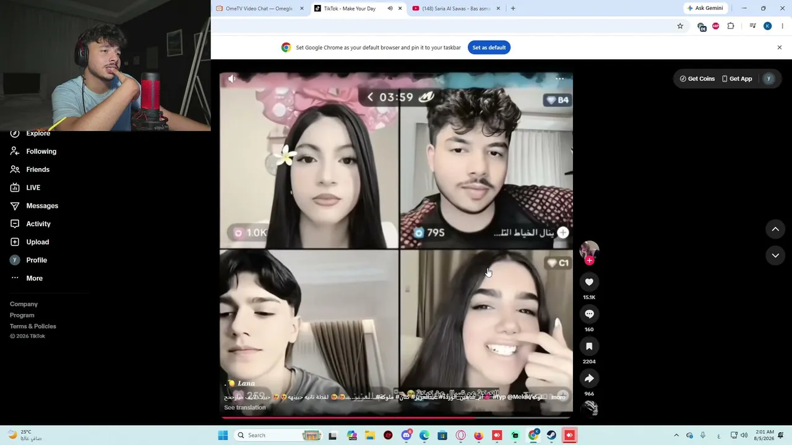This screenshot has width=792, height=445.
Task: Open Messages in the sidebar
Action: [42, 206]
